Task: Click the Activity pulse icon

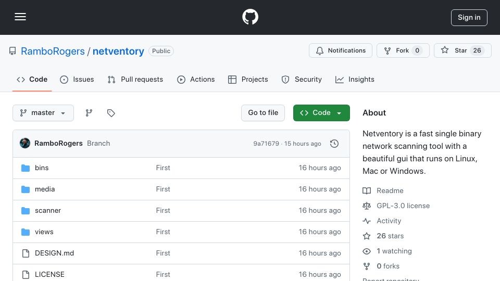Action: (x=367, y=221)
